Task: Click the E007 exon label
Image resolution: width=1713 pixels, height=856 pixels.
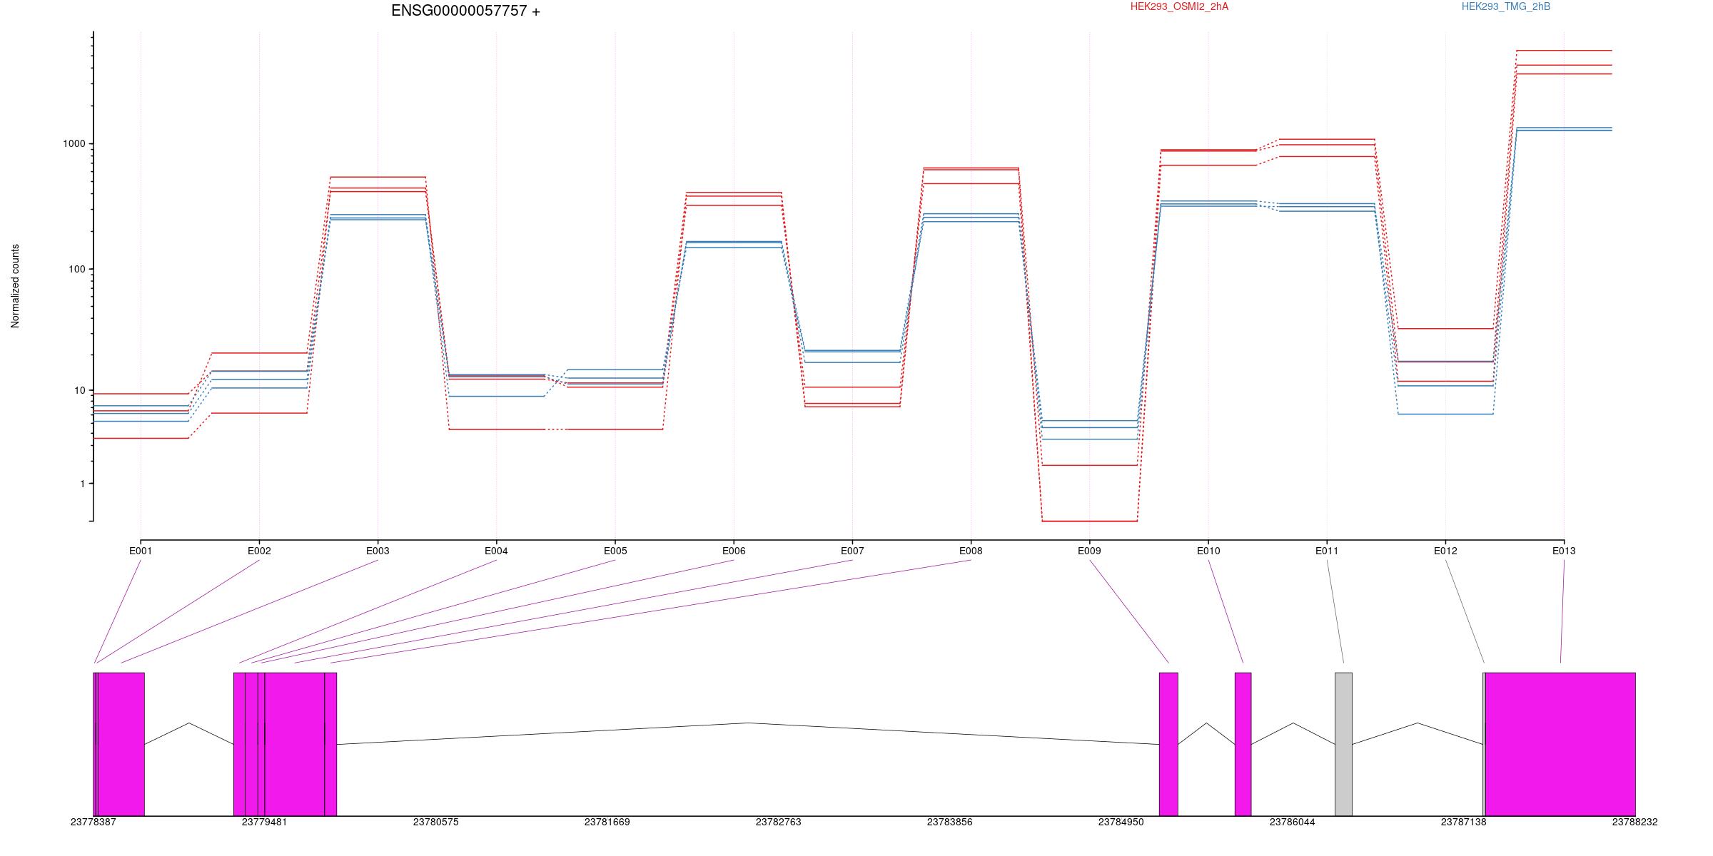Action: tap(852, 551)
